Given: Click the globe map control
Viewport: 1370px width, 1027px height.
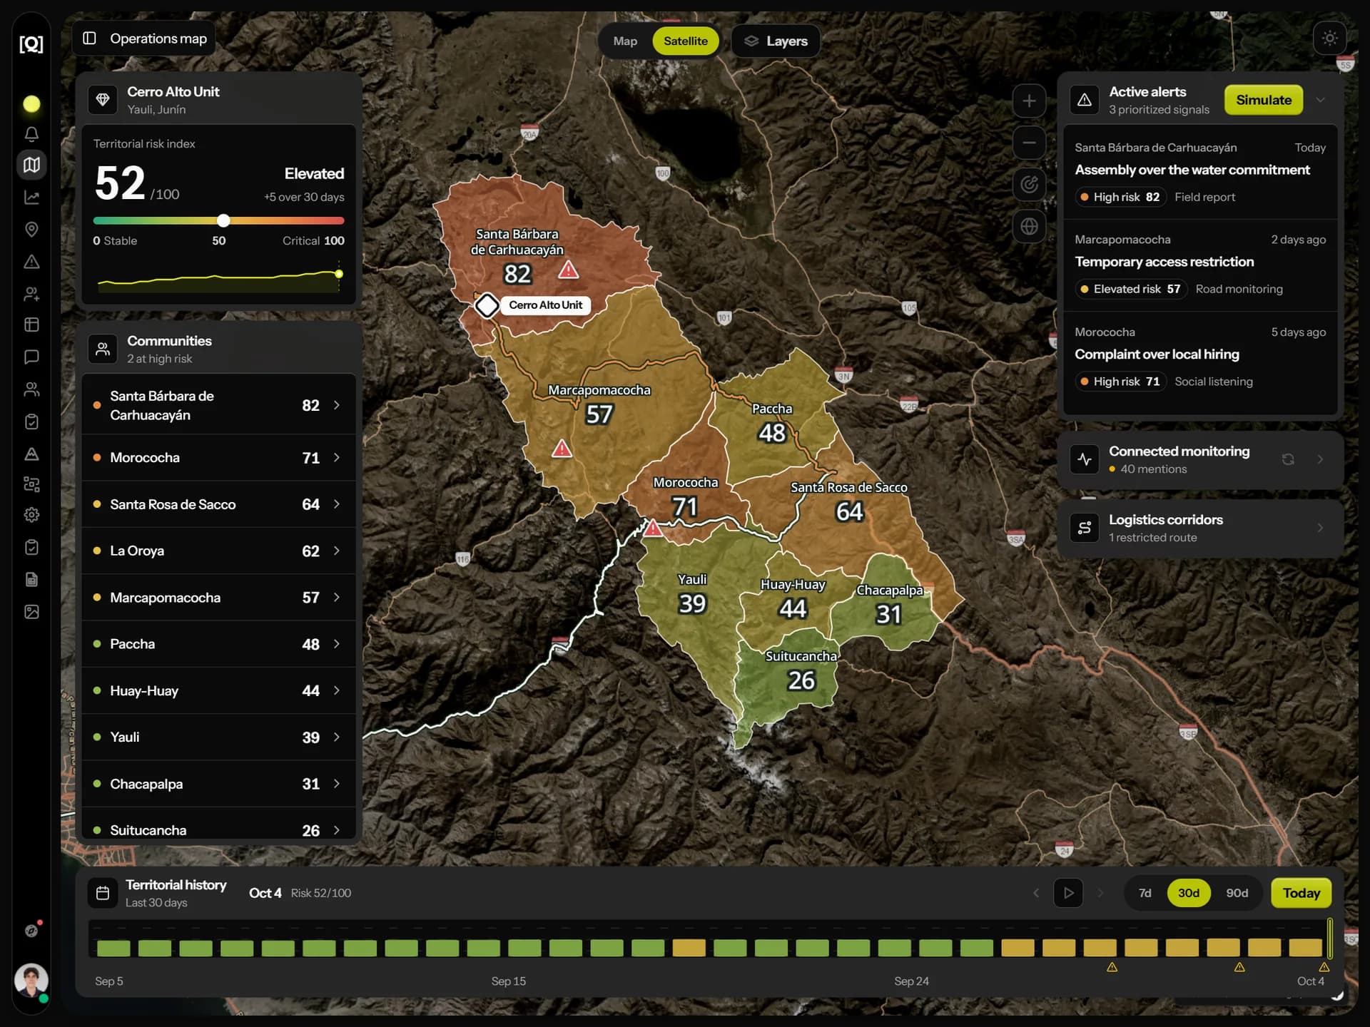Looking at the screenshot, I should [1029, 226].
